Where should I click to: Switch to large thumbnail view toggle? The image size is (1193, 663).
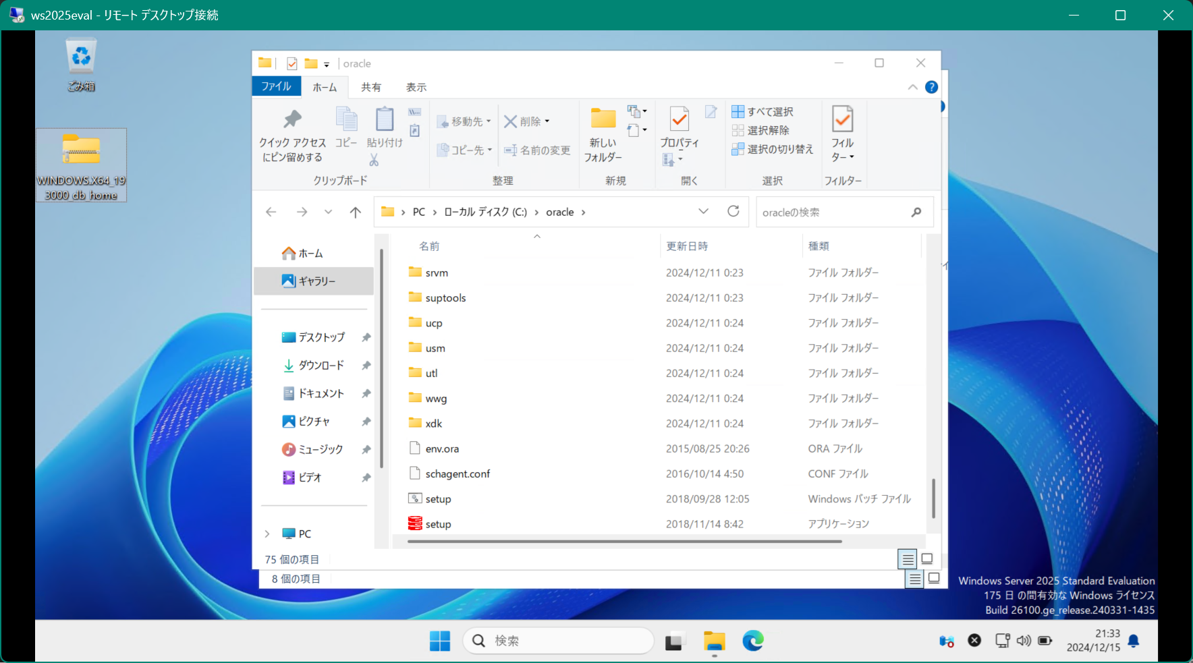coord(927,558)
